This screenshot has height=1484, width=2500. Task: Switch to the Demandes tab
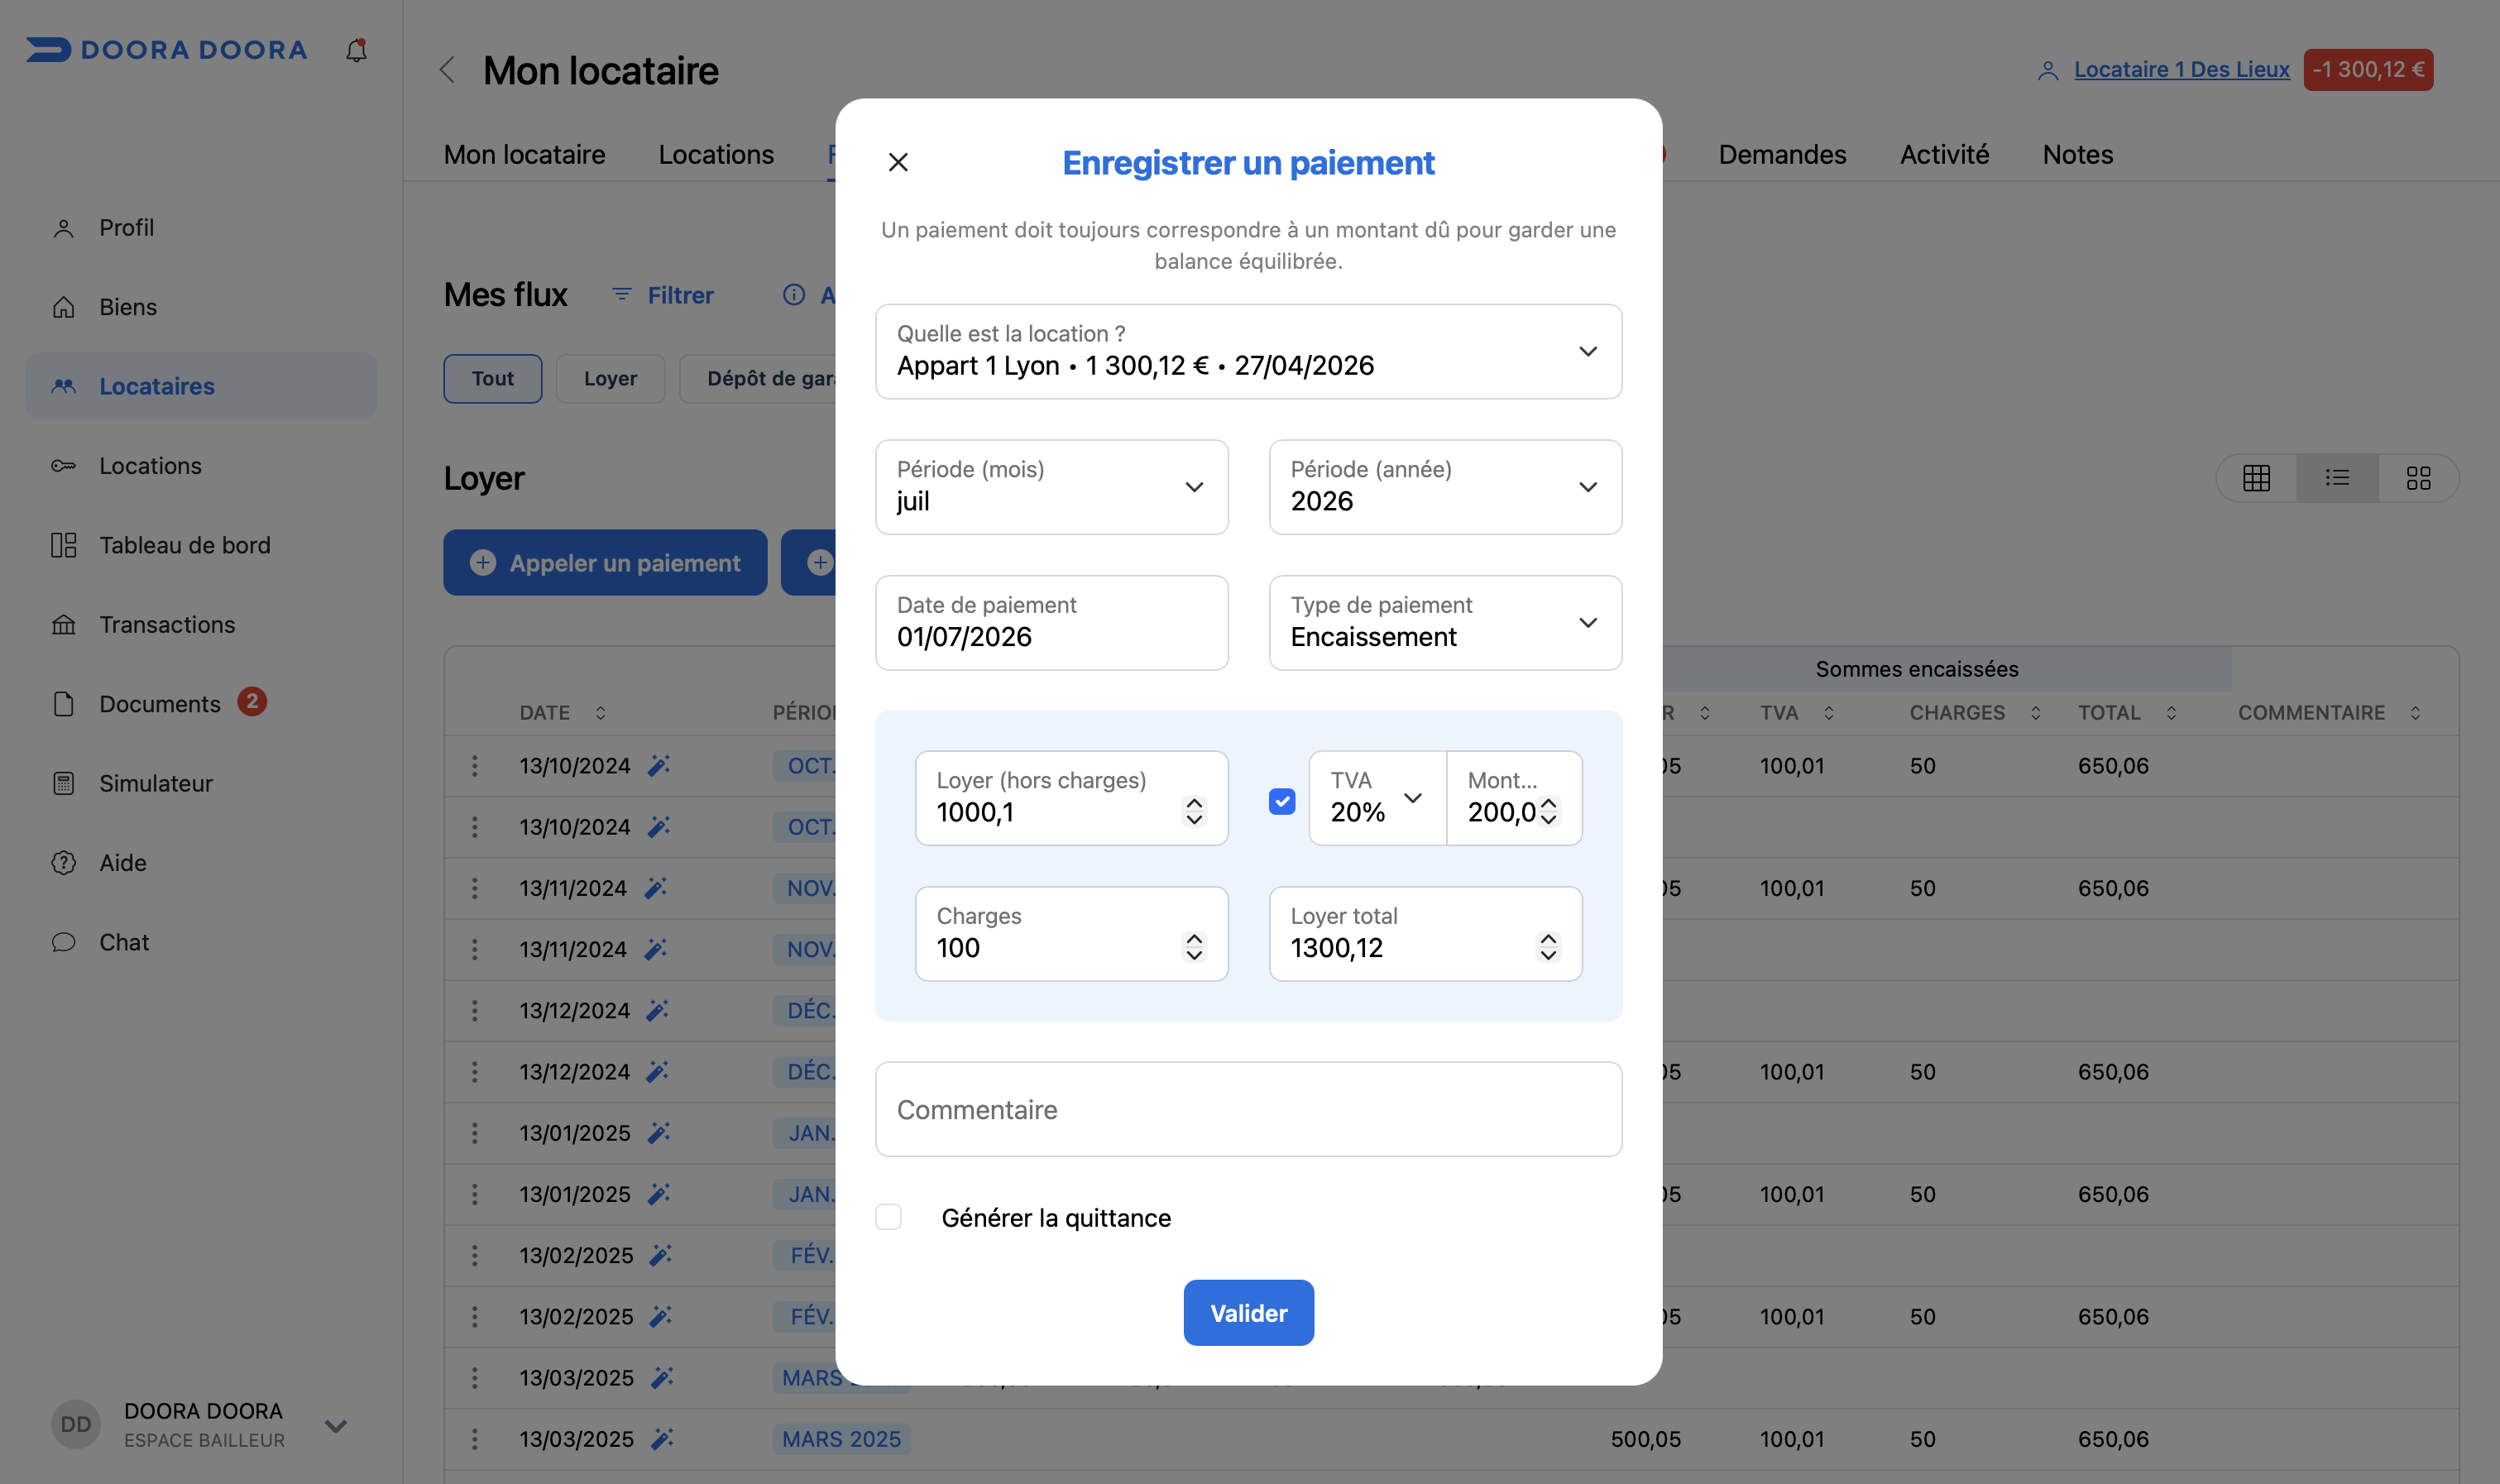(1782, 155)
